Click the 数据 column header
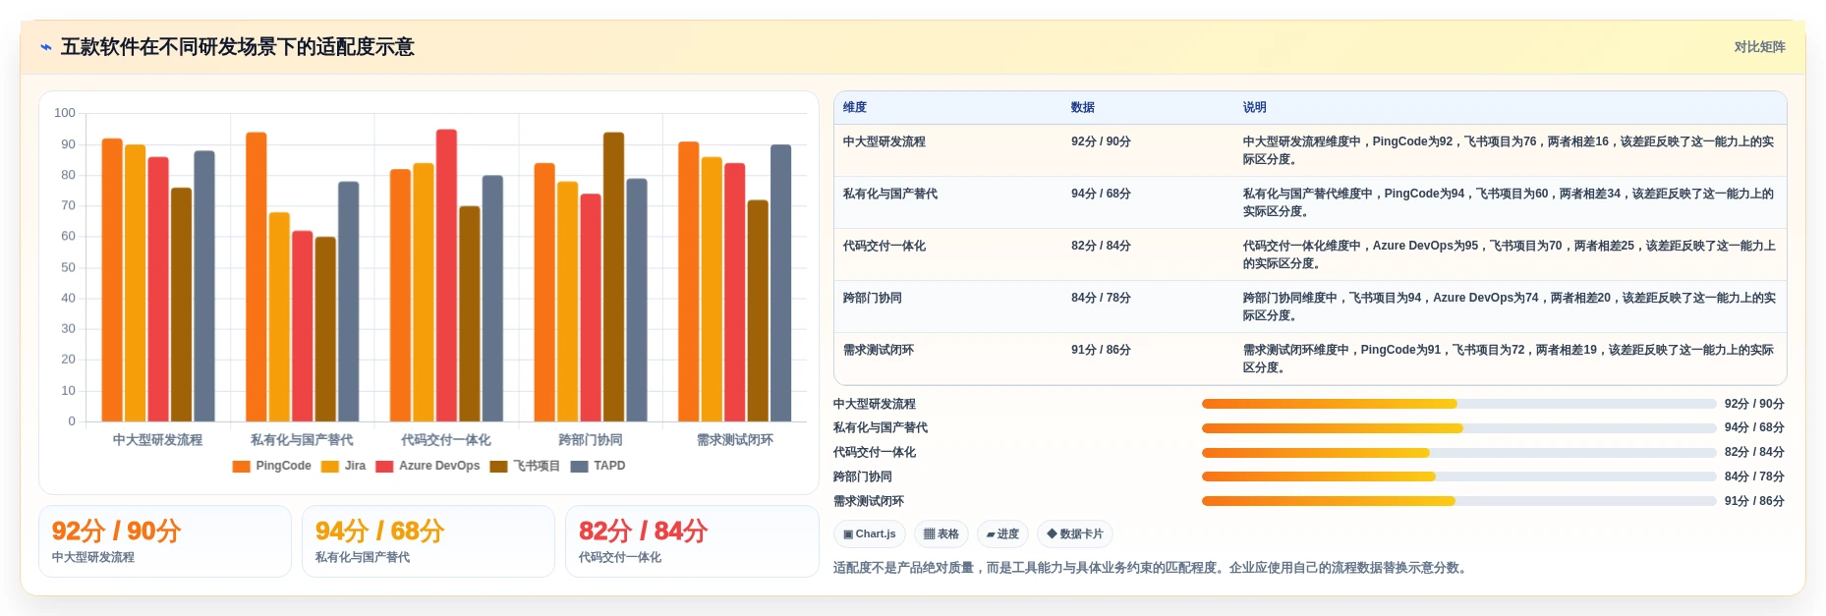The image size is (1826, 616). pyautogui.click(x=1083, y=108)
